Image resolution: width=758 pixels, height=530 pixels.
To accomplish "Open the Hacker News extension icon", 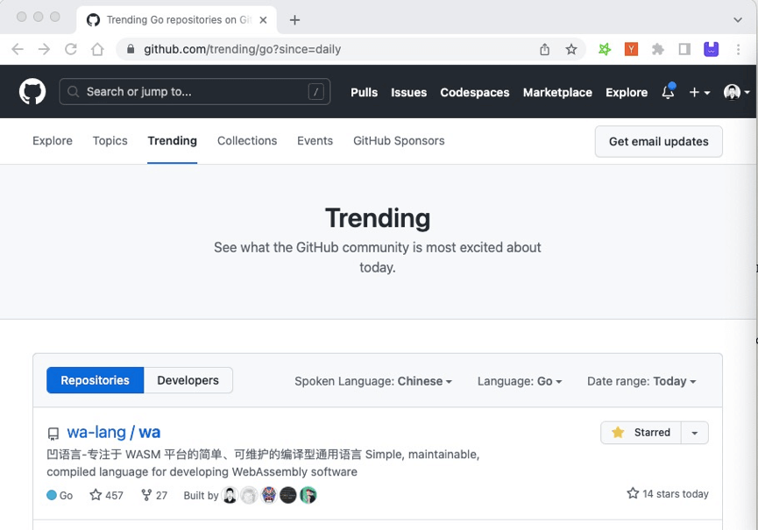I will click(631, 49).
